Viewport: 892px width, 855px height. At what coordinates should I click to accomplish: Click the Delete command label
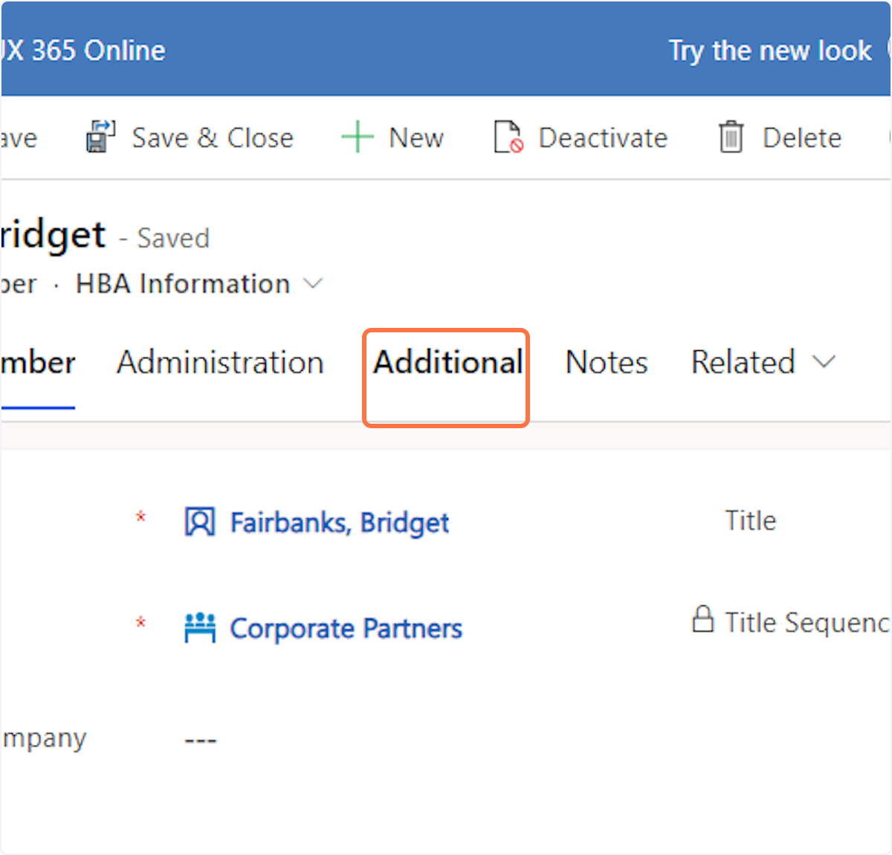802,138
